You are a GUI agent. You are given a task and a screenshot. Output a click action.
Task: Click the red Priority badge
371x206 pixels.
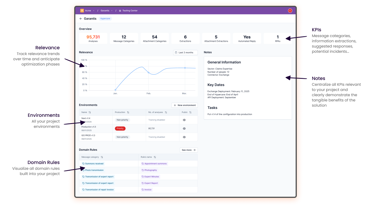120,128
